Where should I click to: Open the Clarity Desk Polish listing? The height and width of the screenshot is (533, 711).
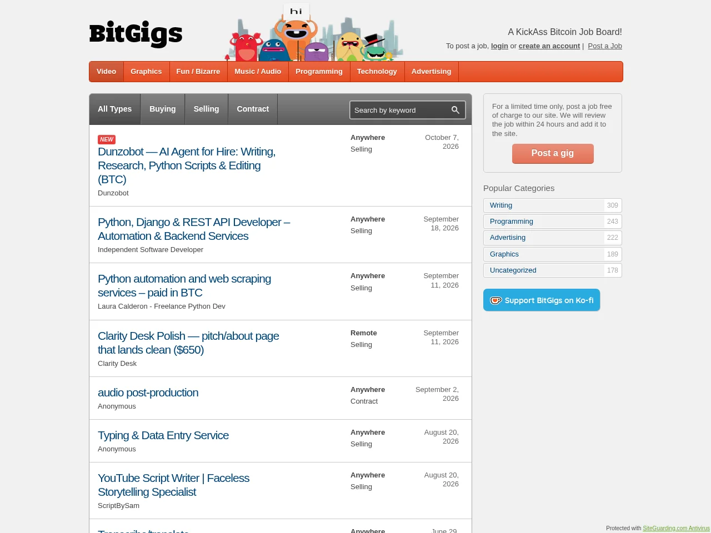pyautogui.click(x=188, y=343)
